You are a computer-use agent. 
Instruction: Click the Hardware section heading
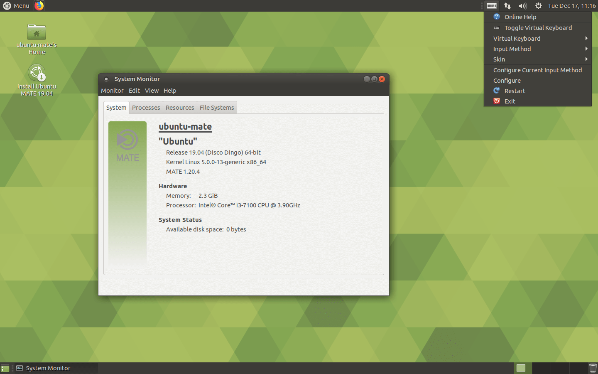(173, 186)
